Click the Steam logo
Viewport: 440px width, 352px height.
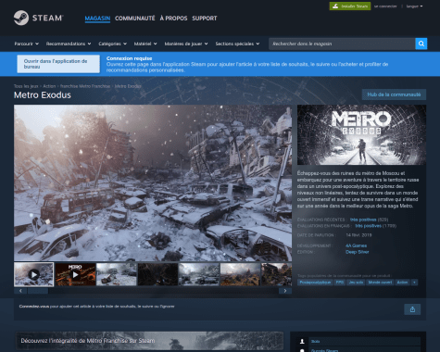click(x=39, y=18)
